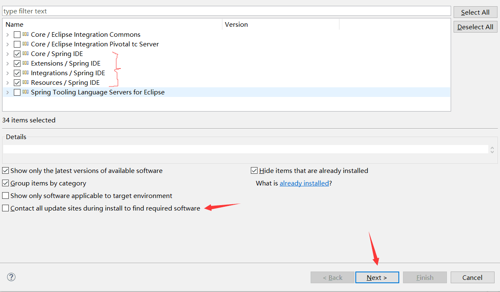Expand the Extensions / Spring IDE node

click(8, 63)
